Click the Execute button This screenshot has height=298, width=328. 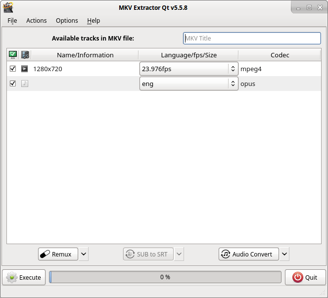click(x=24, y=277)
